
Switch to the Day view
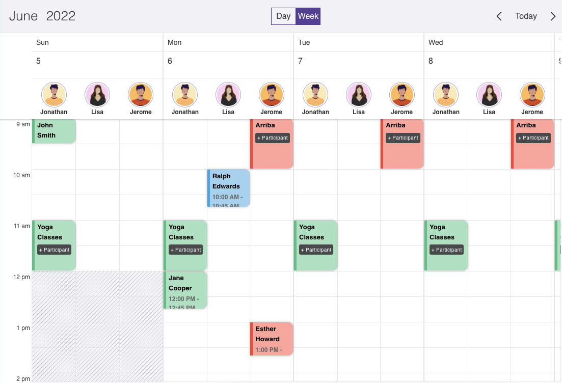point(283,16)
